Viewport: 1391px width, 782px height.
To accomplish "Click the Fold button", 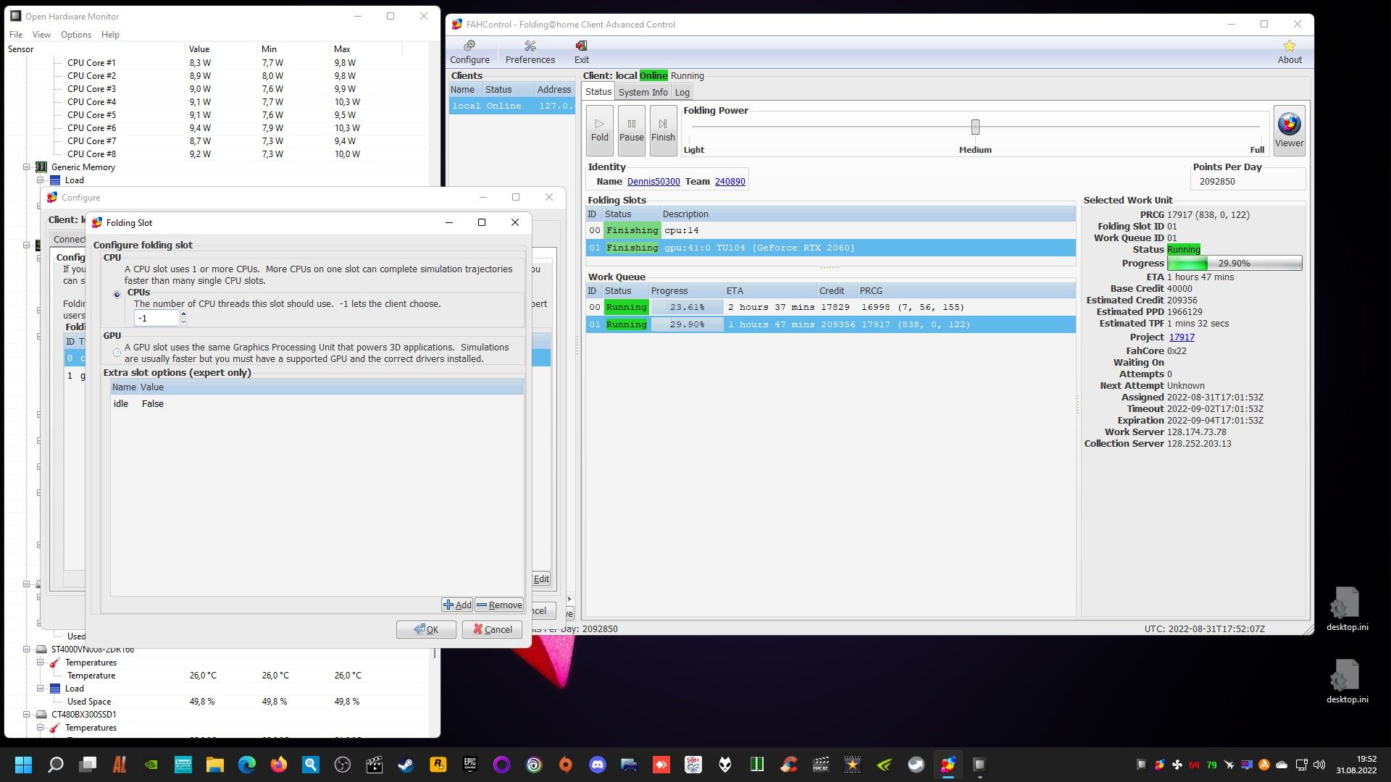I will click(x=600, y=130).
